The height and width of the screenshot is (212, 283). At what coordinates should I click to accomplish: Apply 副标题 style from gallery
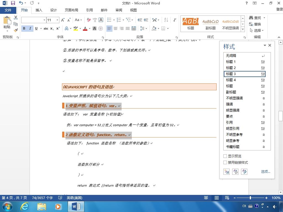pyautogui.click(x=210, y=24)
